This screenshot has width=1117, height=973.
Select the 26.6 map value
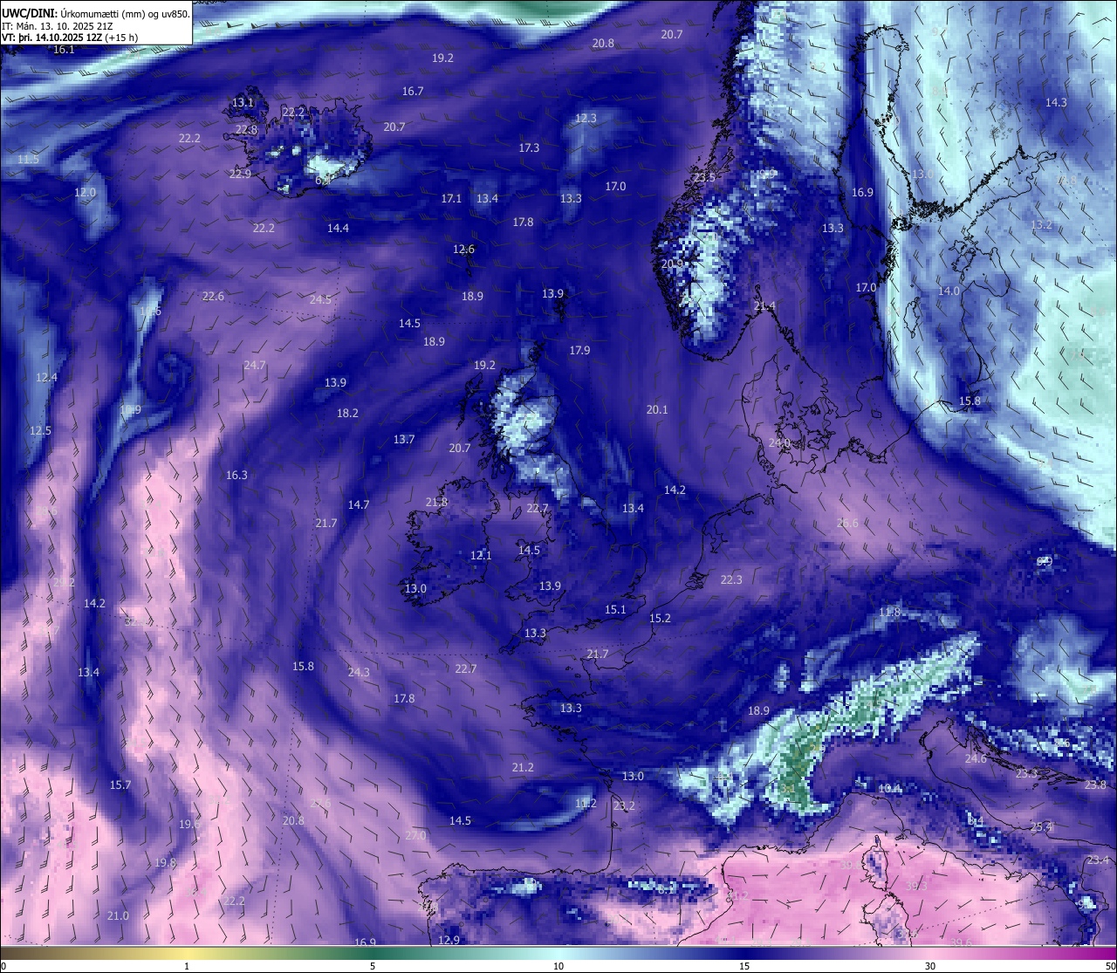[847, 524]
